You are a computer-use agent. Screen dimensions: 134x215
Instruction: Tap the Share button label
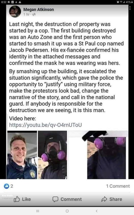[116, 199]
